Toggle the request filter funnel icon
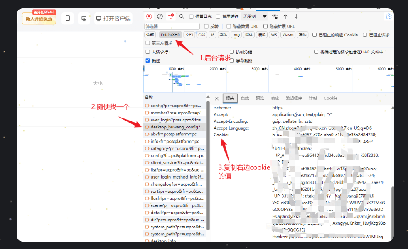 point(171,17)
